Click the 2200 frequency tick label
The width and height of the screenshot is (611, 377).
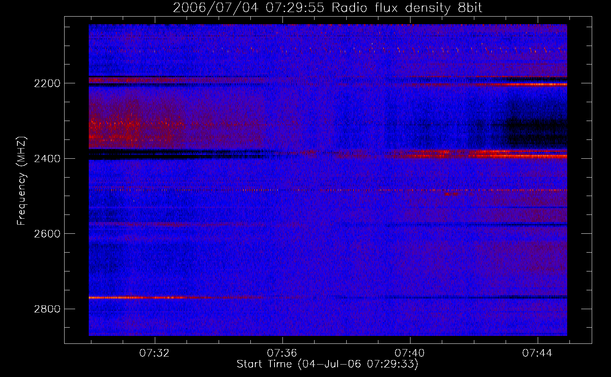(47, 83)
